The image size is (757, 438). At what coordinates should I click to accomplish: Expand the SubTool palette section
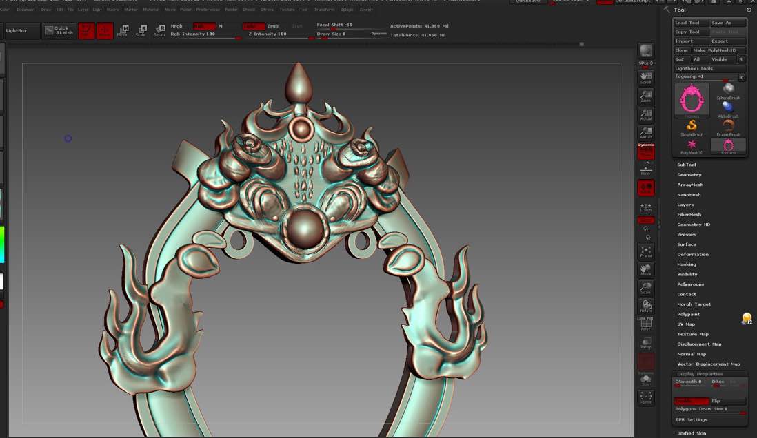[x=687, y=165]
